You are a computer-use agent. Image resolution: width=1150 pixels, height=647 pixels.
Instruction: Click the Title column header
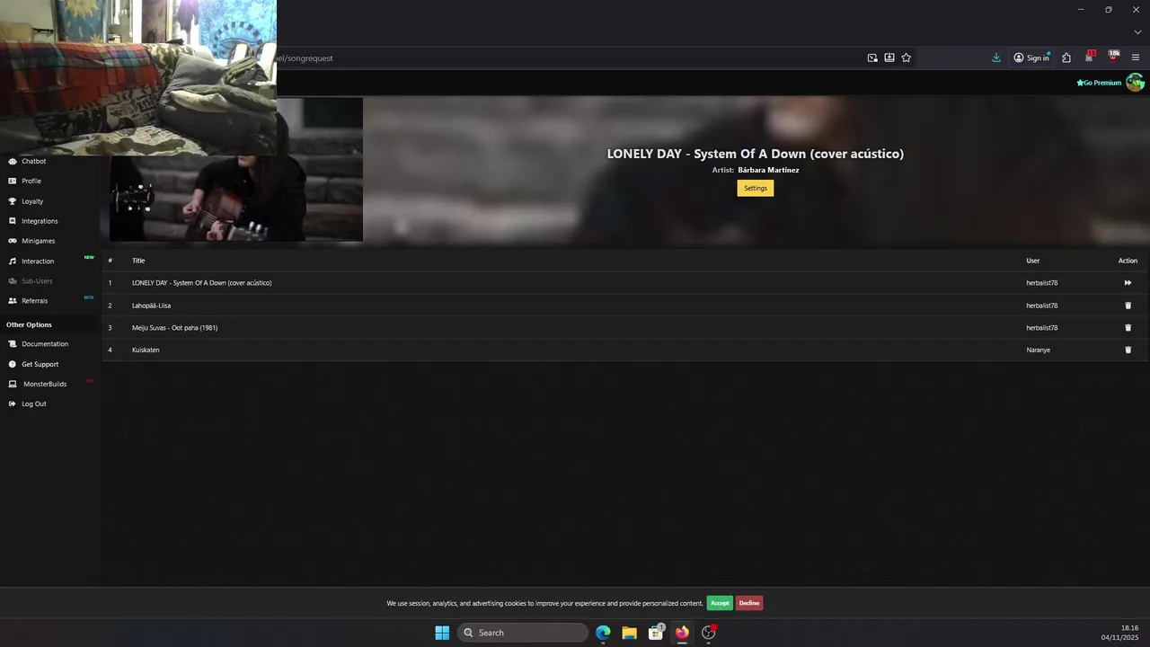tap(138, 261)
